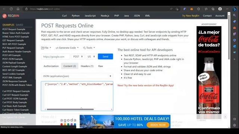The width and height of the screenshot is (239, 134).
Task: Click the browser refresh icon
Action: coord(11,9)
